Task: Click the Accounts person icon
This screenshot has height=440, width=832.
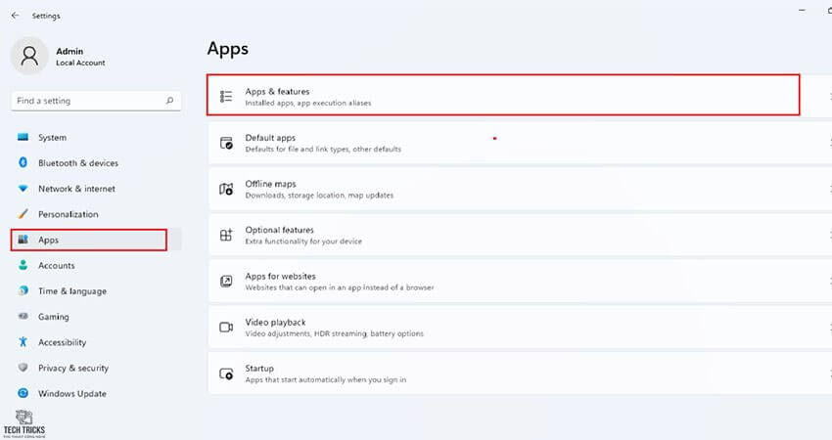Action: click(23, 265)
